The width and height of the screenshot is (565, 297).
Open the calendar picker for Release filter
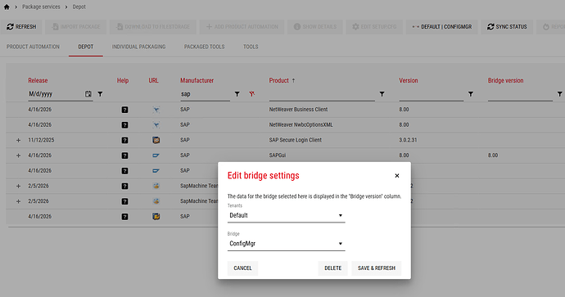point(88,94)
